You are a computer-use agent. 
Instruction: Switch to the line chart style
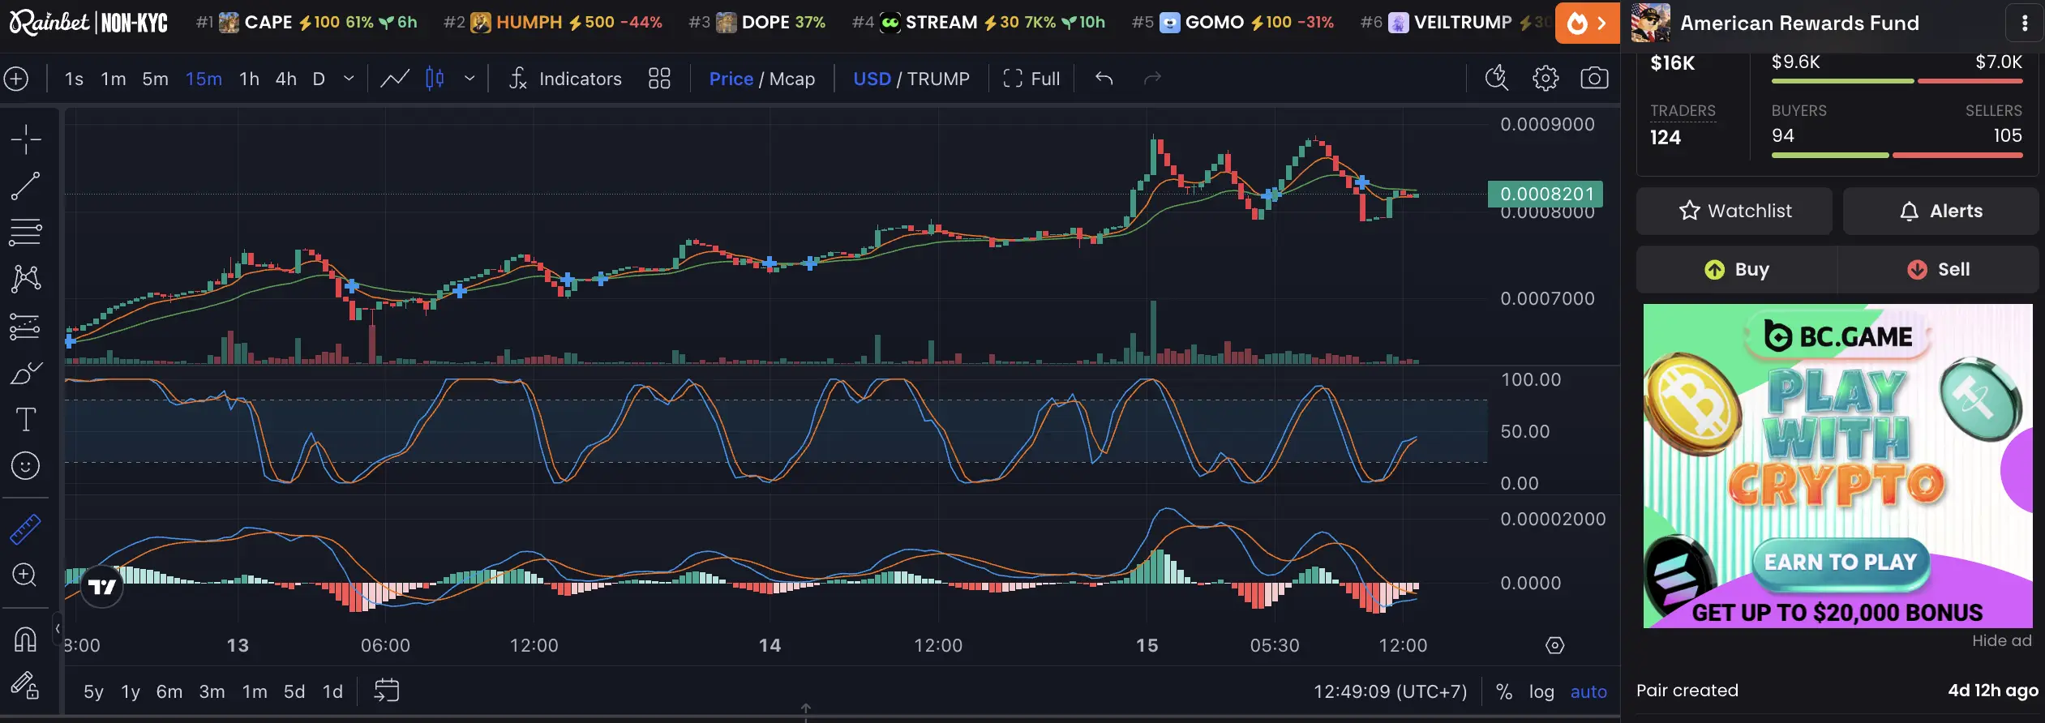tap(395, 79)
